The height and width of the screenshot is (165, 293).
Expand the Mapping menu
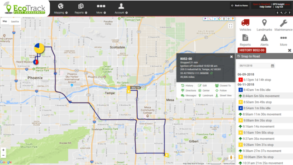point(61,9)
